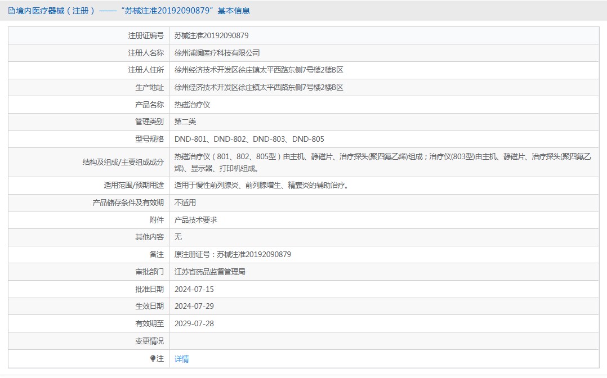Click the 批准日期 label
Image resolution: width=607 pixels, height=378 pixels.
[149, 289]
